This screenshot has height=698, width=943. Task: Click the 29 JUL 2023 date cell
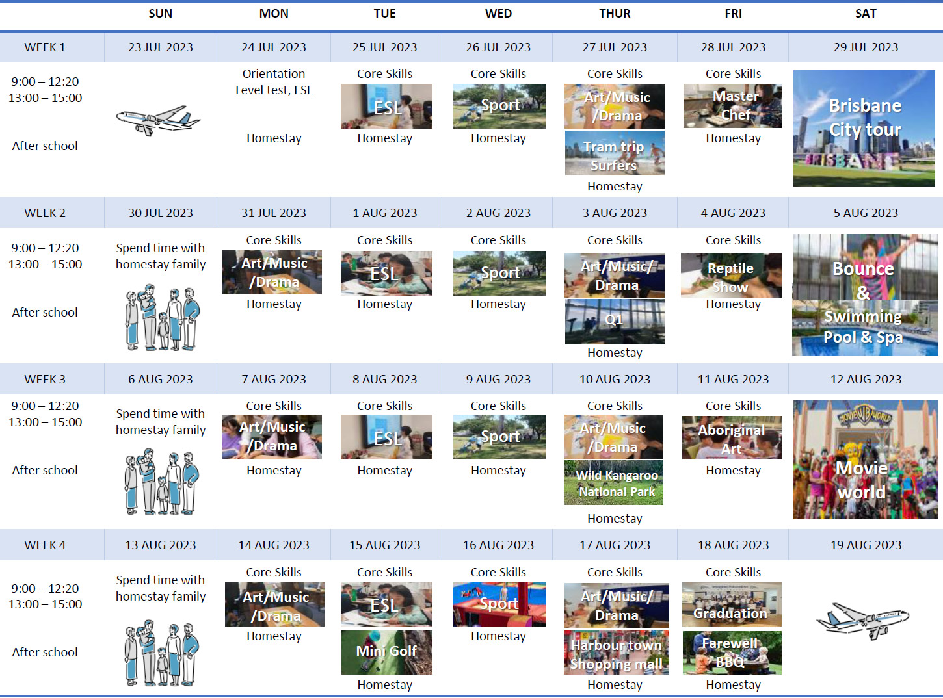click(866, 47)
